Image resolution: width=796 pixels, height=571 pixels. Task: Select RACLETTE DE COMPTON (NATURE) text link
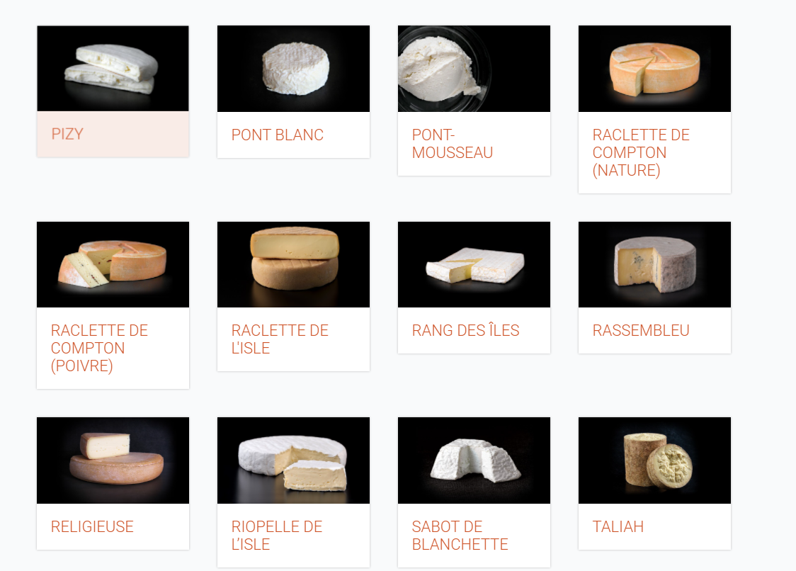(641, 152)
